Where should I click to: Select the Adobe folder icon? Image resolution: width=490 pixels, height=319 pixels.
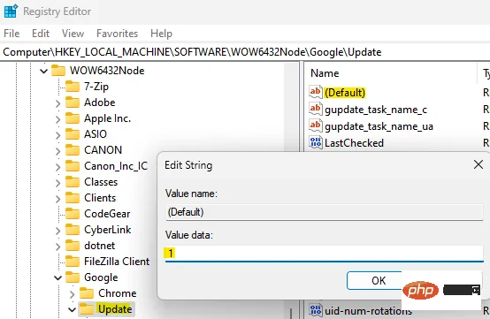coord(73,103)
